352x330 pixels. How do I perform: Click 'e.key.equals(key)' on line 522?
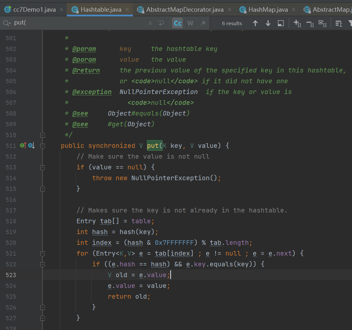tap(219, 264)
